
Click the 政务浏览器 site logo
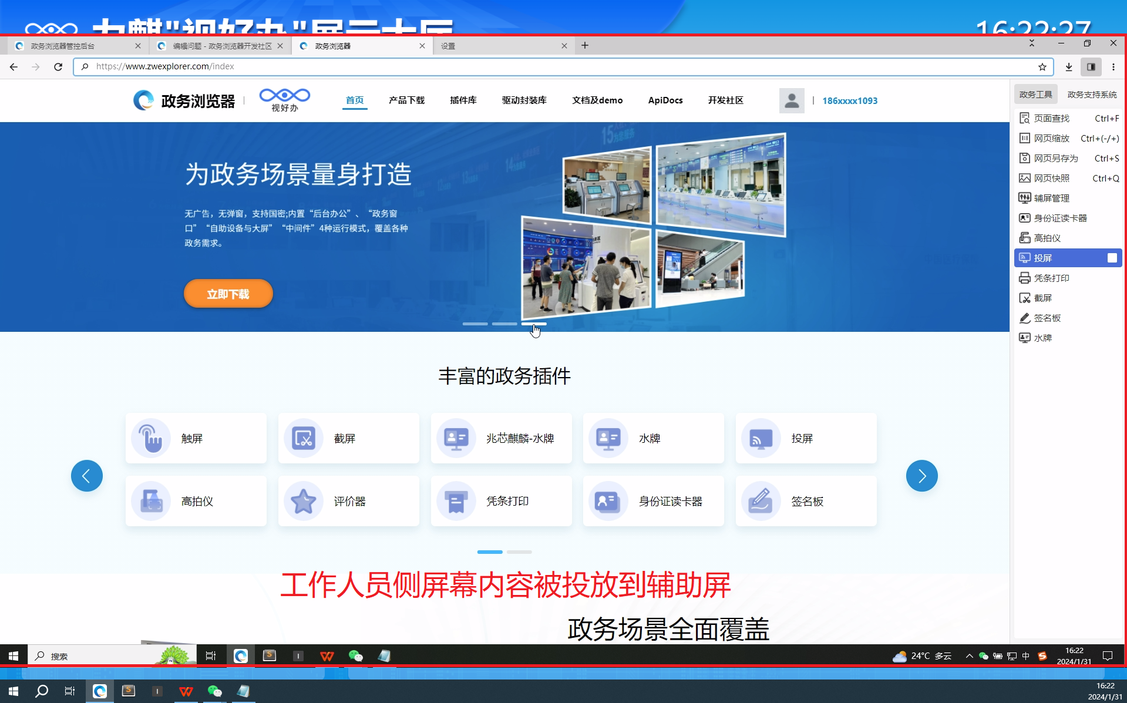[x=184, y=101]
